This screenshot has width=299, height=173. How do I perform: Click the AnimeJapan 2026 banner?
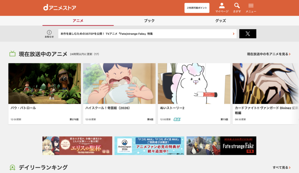point(149,146)
